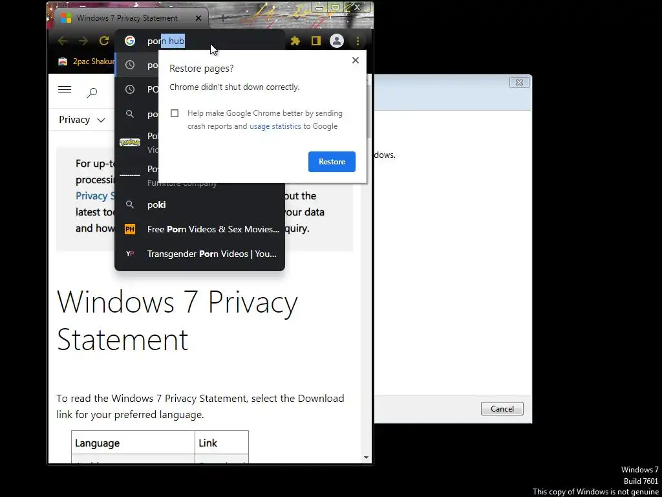662x497 pixels.
Task: Open a new tab with plus button
Action: point(223,18)
